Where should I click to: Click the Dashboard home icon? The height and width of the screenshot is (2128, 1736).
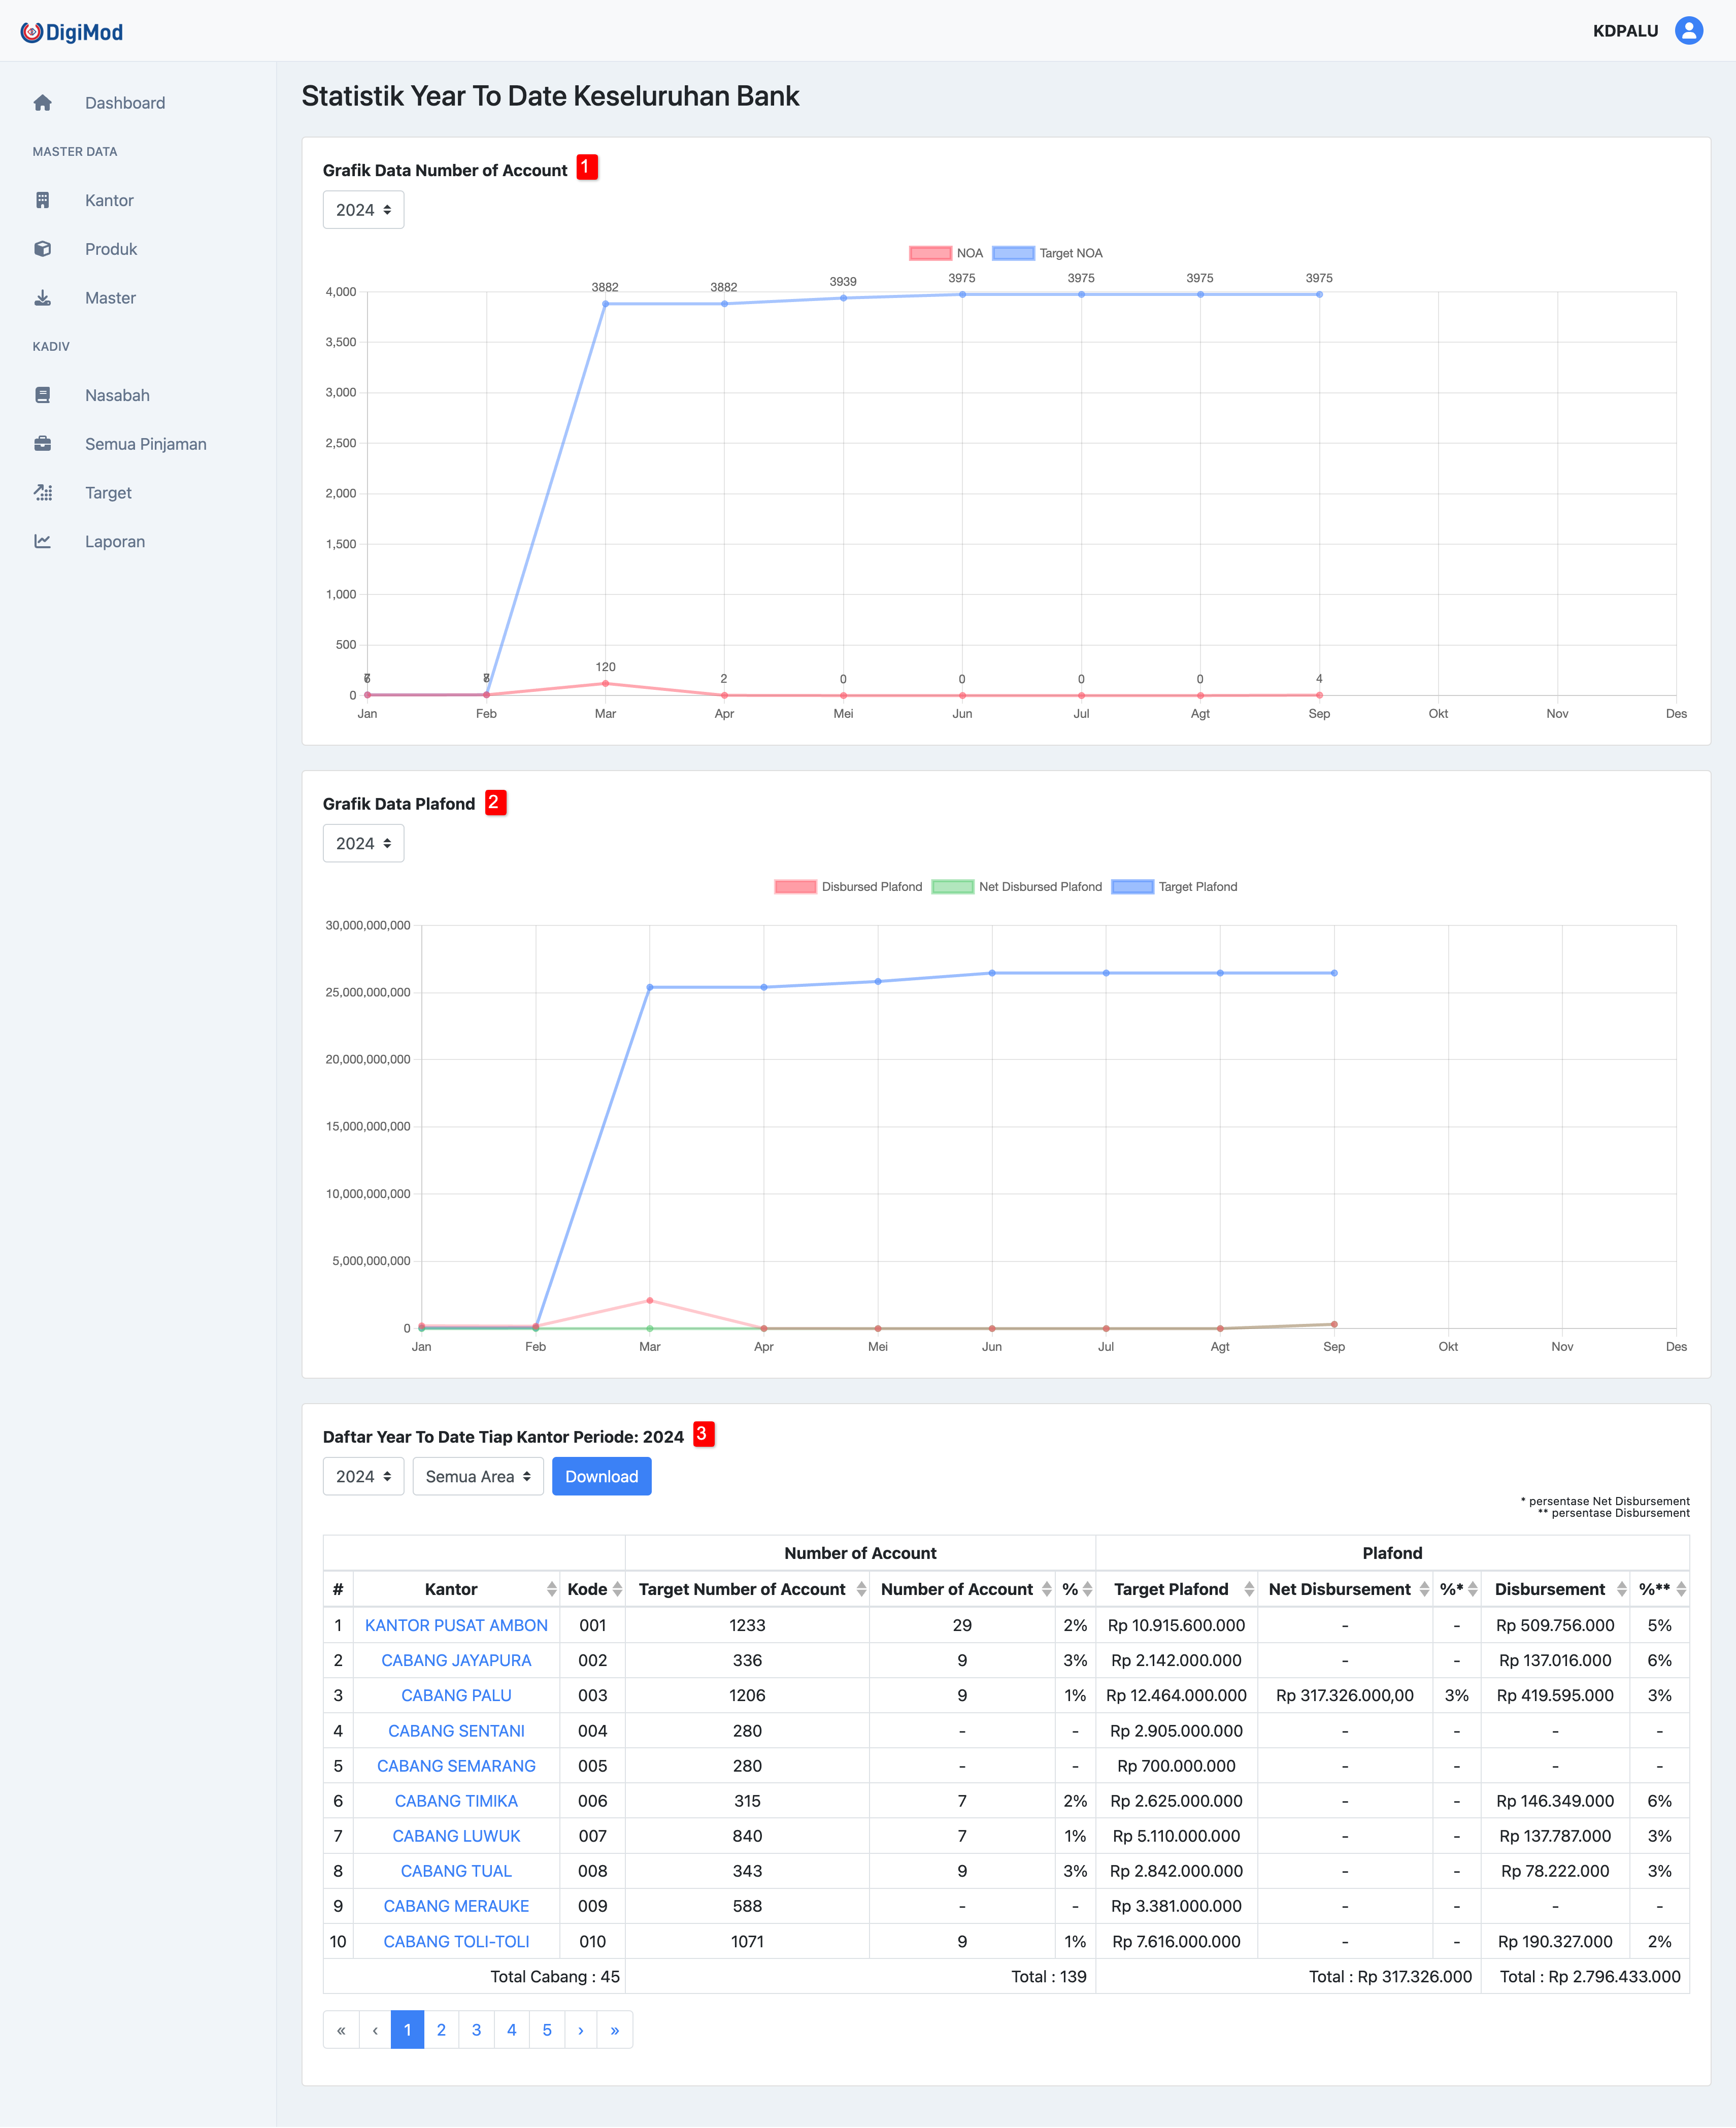42,103
